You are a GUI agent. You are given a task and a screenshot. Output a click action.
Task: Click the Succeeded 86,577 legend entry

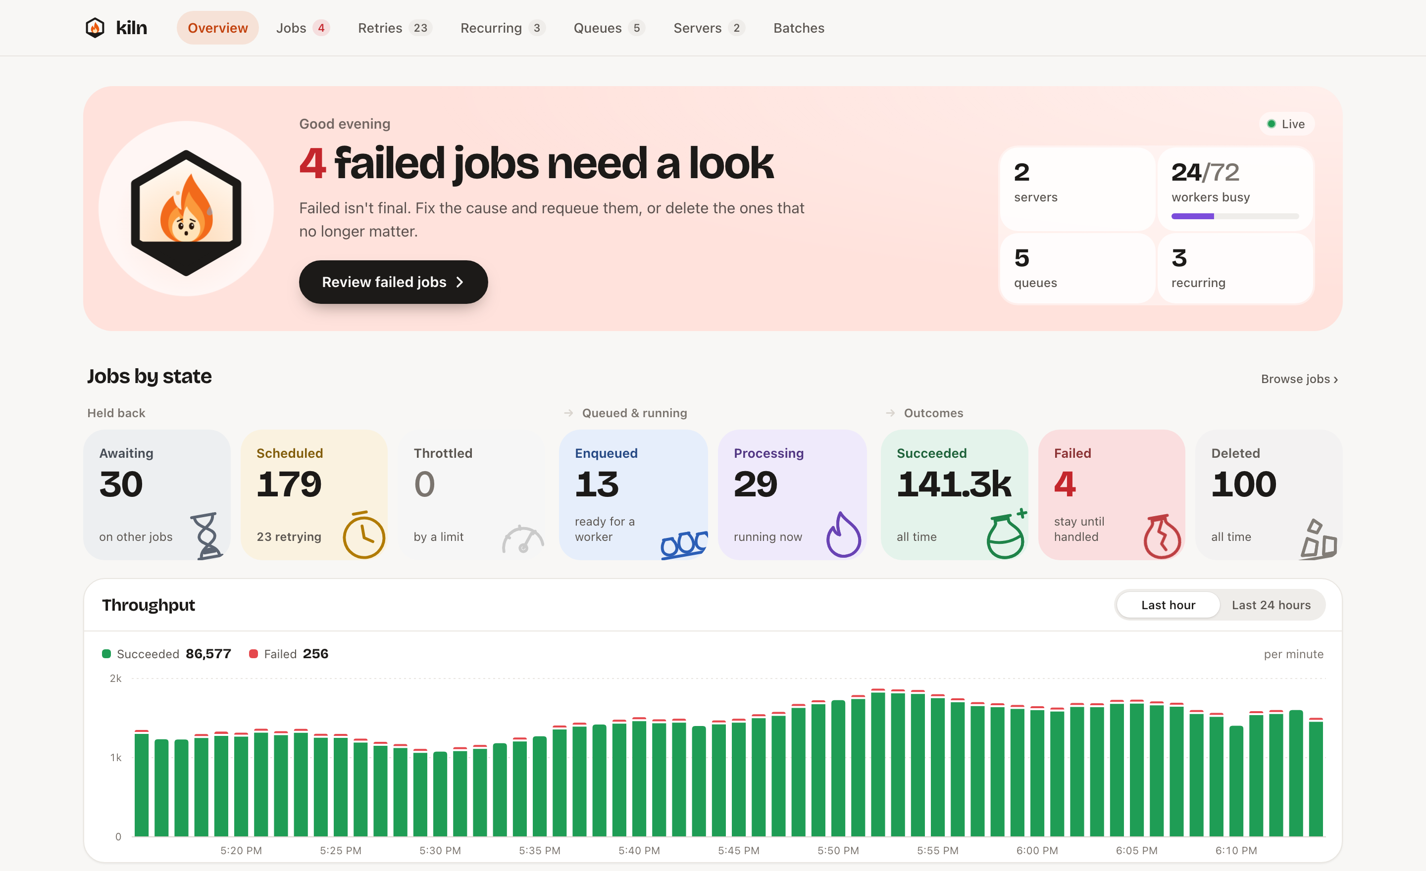coord(167,654)
